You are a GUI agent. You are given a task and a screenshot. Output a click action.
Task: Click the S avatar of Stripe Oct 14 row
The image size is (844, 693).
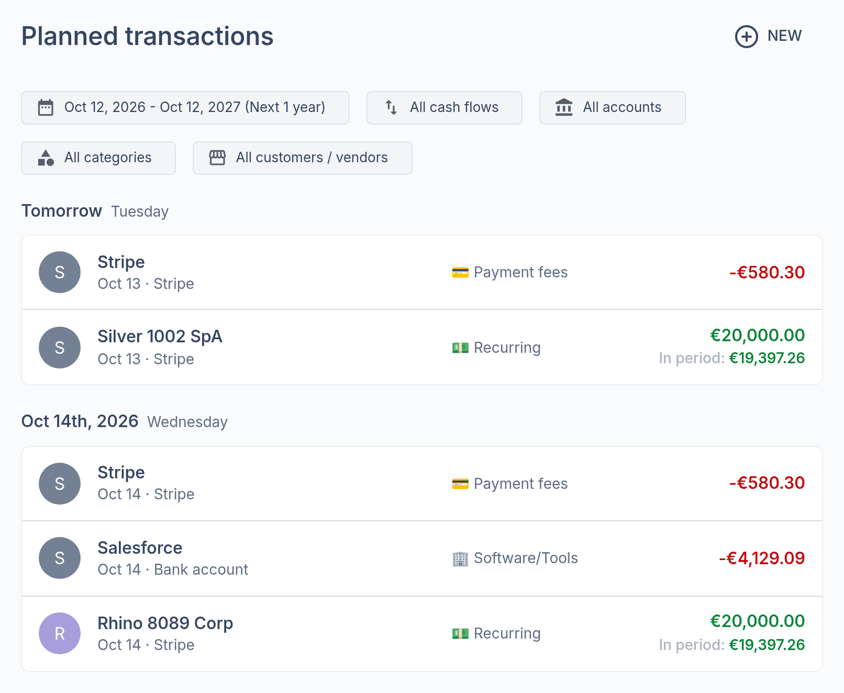point(60,484)
